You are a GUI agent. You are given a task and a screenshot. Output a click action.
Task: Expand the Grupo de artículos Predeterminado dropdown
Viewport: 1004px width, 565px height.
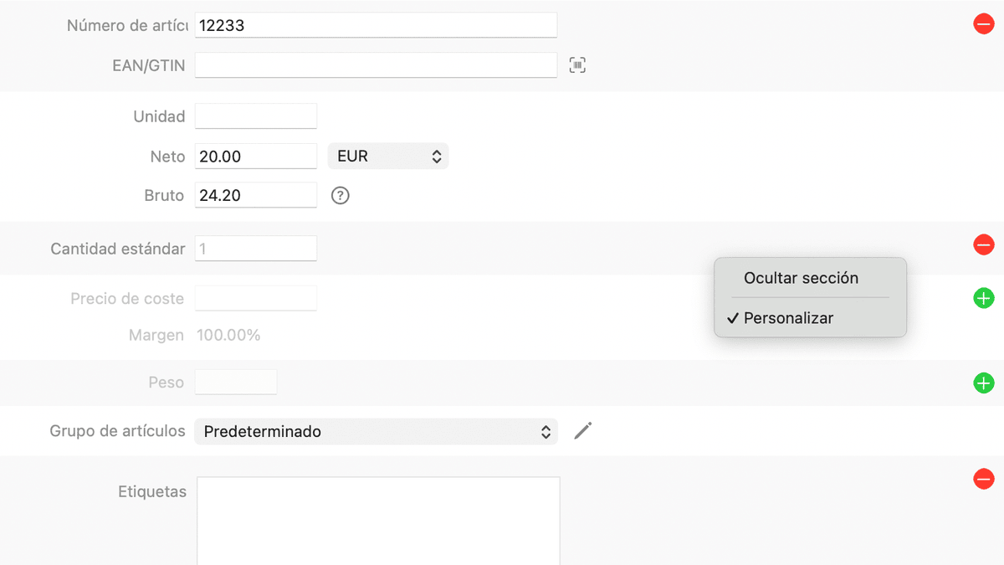pos(376,432)
